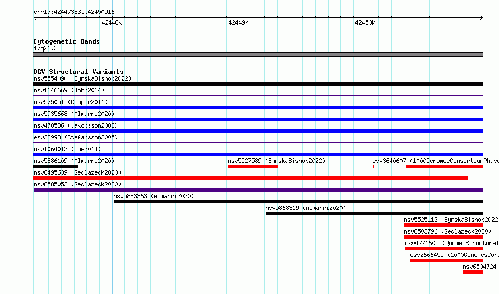The width and height of the screenshot is (499, 294).
Task: Open nsv6503796 (Sedlazeck2020) variant label
Action: (447, 231)
